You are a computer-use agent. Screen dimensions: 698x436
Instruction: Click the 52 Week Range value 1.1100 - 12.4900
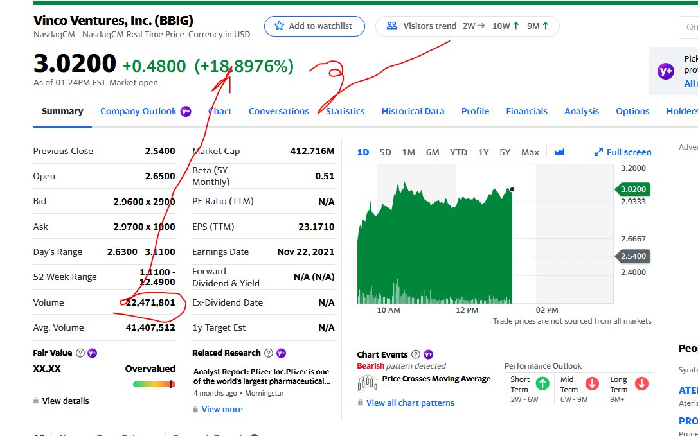(x=157, y=277)
